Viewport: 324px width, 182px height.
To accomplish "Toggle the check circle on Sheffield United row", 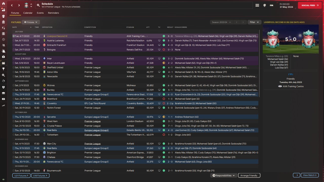I will coord(14,67).
